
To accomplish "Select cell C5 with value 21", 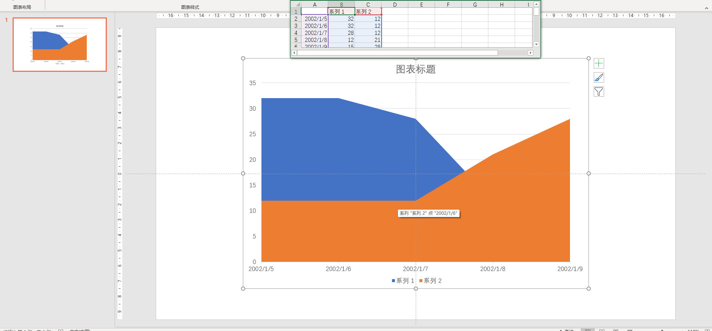I will coord(368,40).
